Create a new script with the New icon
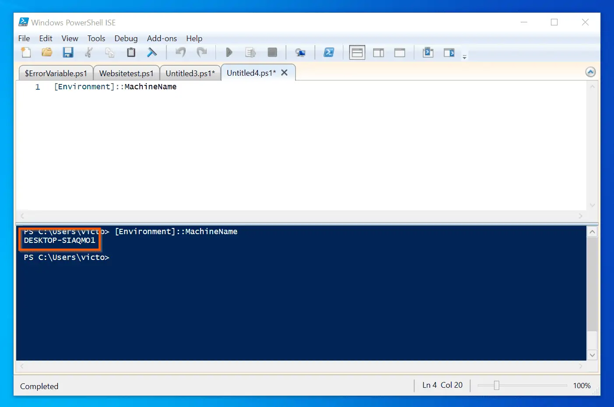This screenshot has width=614, height=407. point(26,53)
